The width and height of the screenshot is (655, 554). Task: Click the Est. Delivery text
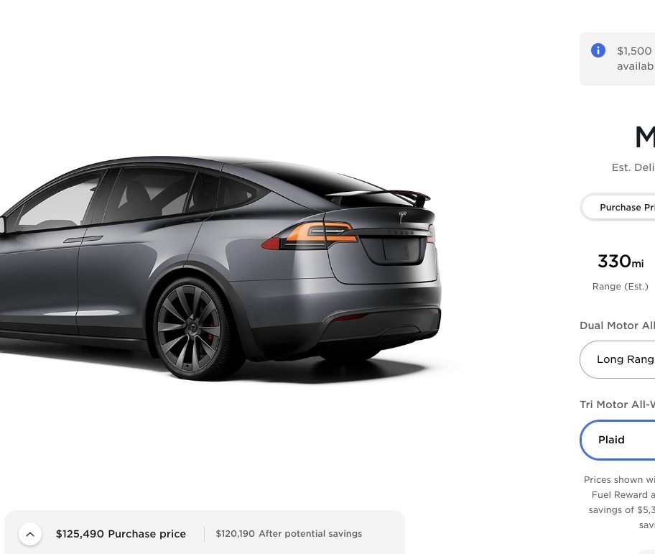tap(633, 167)
